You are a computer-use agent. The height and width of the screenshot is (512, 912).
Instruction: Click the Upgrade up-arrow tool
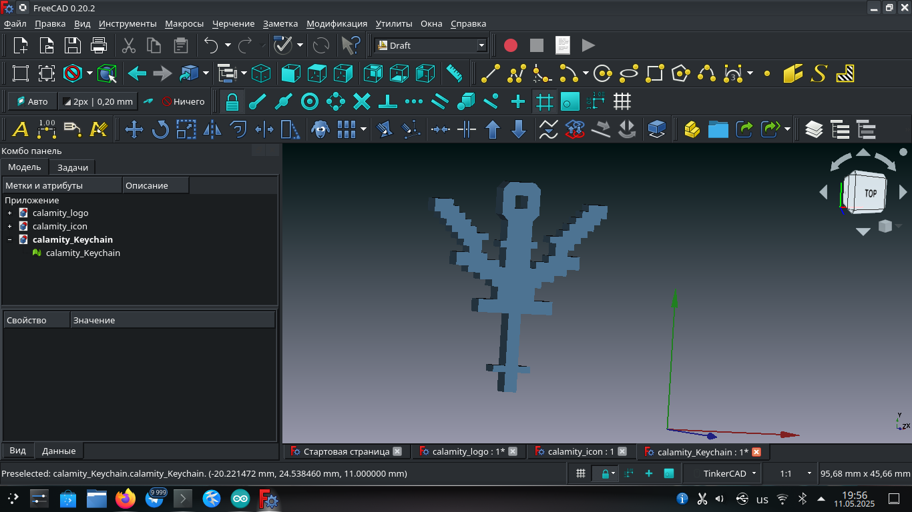click(493, 129)
